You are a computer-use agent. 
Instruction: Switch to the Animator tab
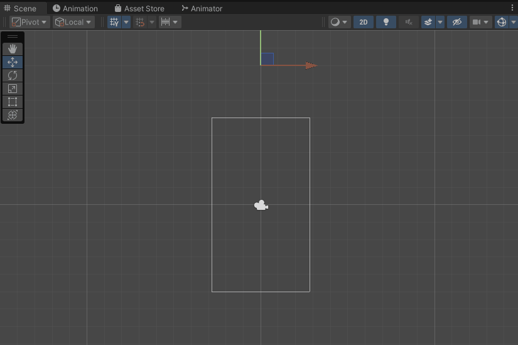click(202, 8)
